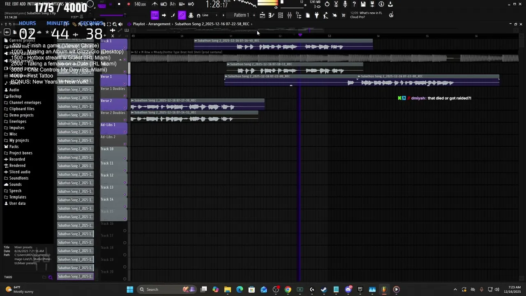Click the undo history icon
Viewport: 526px width, 296px height.
(x=327, y=4)
